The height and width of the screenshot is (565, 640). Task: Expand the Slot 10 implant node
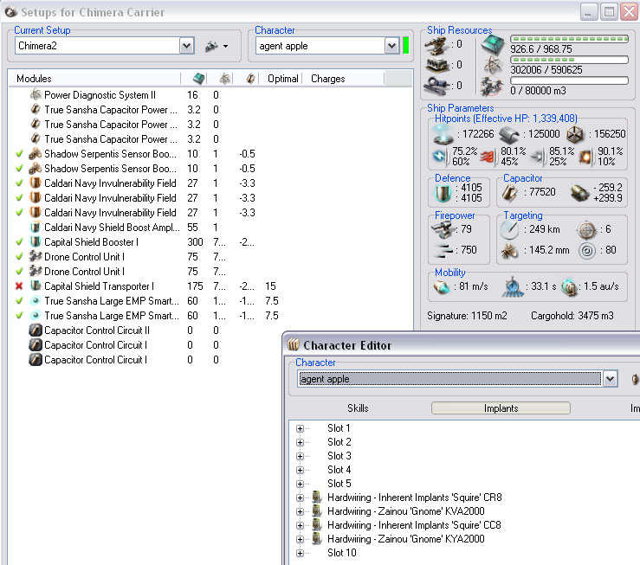[x=300, y=553]
